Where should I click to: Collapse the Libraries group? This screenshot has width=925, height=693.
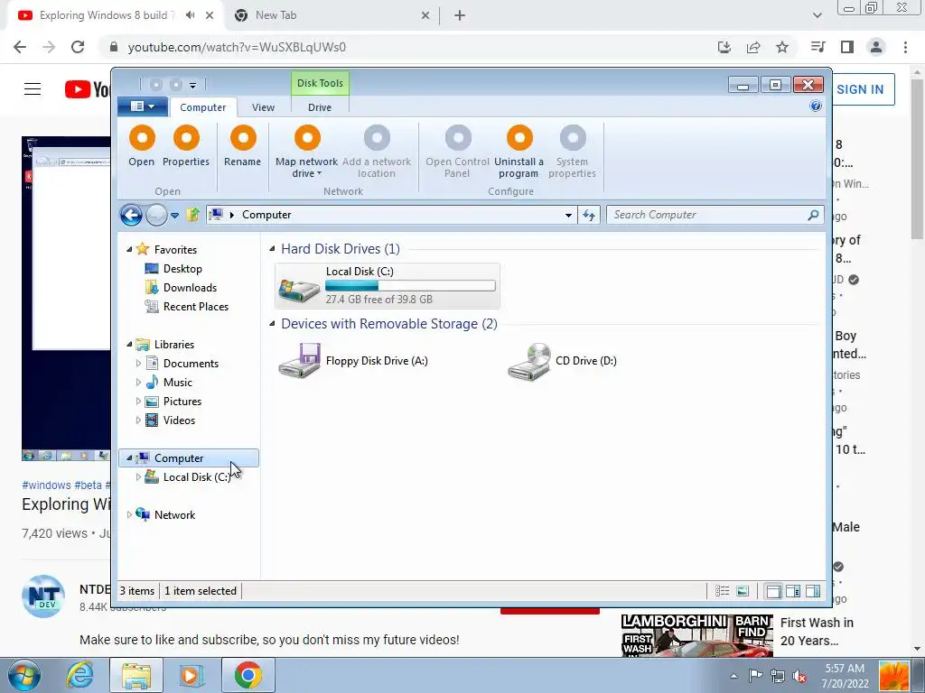[x=129, y=344]
